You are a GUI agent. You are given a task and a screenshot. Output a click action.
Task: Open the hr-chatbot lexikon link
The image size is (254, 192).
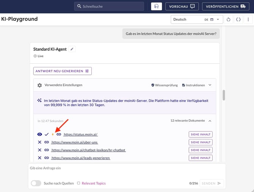pyautogui.click(x=88, y=150)
